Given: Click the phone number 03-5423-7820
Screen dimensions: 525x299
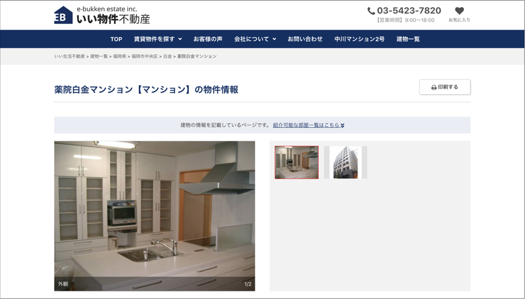Looking at the screenshot, I should tap(408, 10).
